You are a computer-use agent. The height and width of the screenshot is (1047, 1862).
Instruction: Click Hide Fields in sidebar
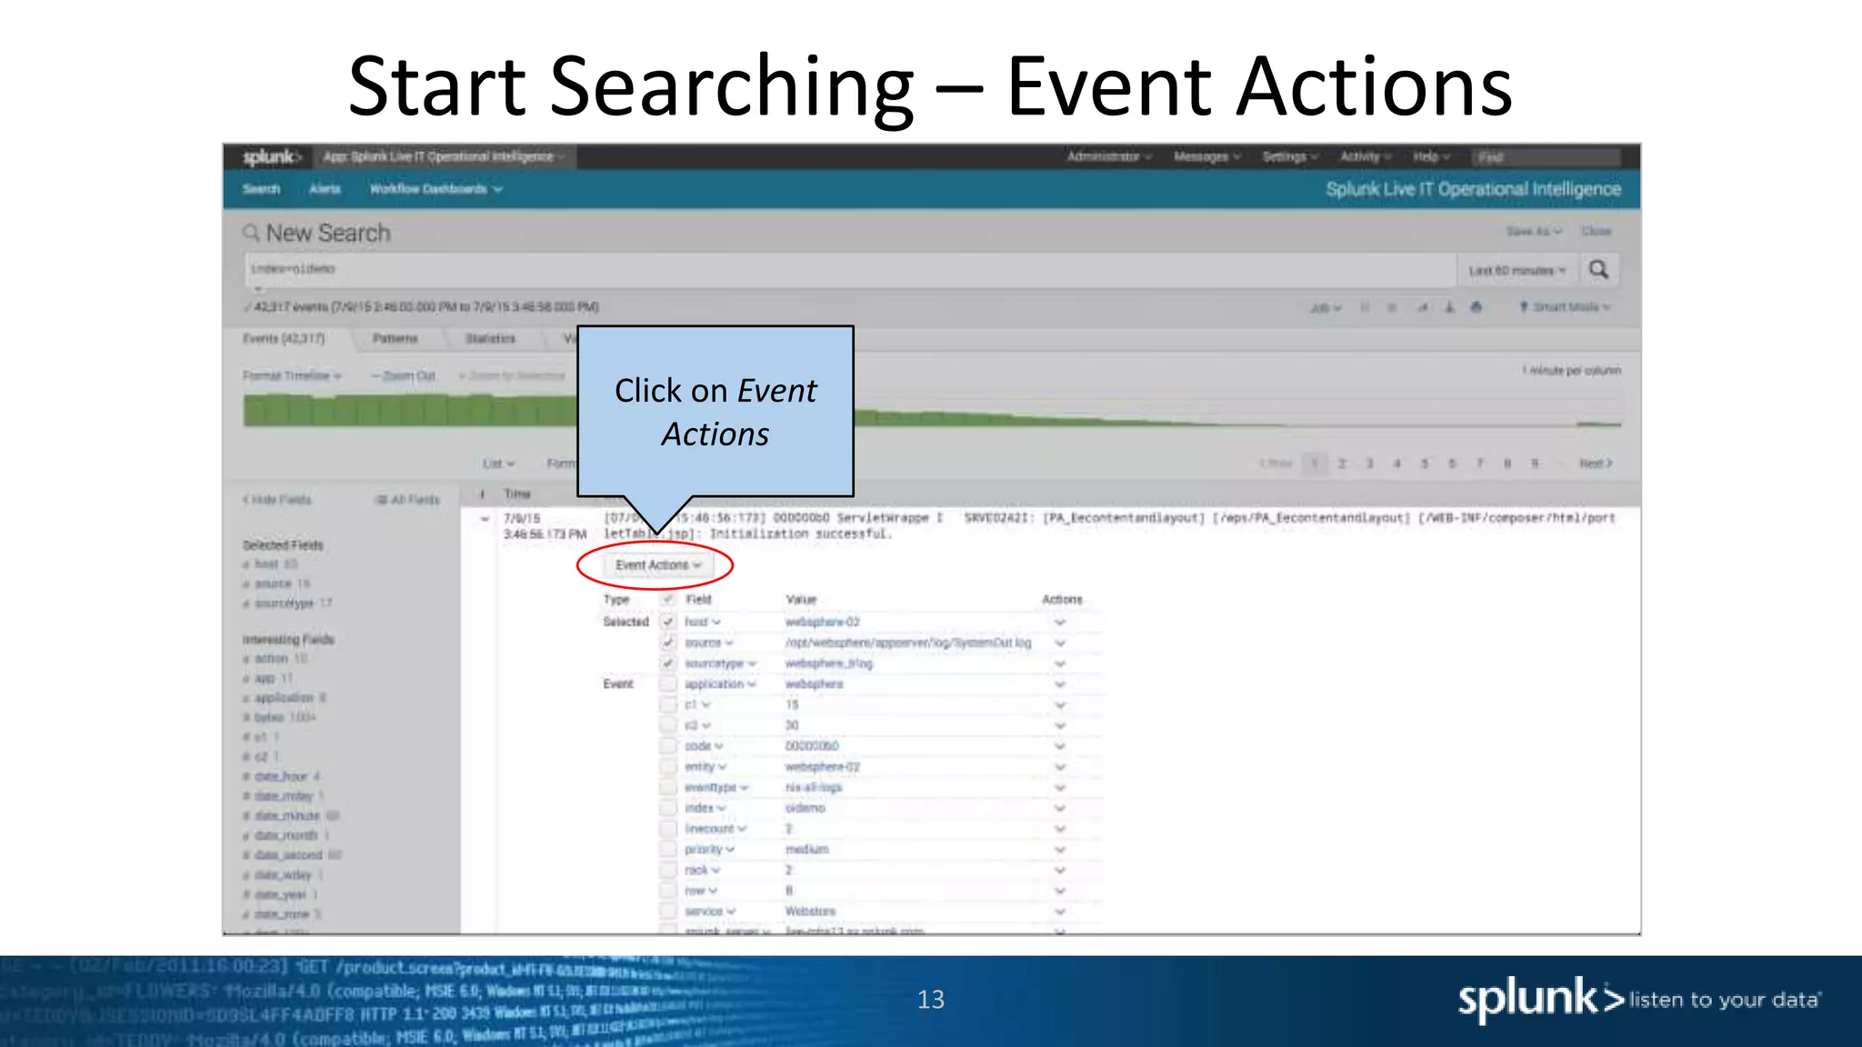click(277, 500)
